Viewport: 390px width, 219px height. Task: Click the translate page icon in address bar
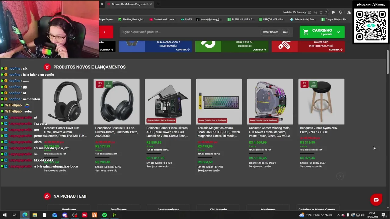pos(315,12)
